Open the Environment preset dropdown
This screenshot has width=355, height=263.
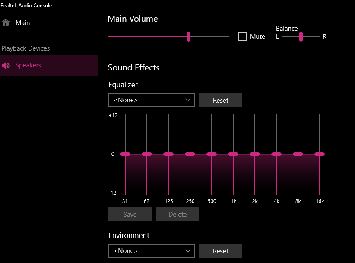(152, 251)
